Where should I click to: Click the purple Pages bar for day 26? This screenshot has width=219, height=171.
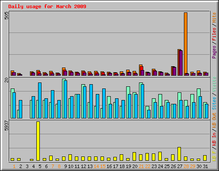coord(175,71)
